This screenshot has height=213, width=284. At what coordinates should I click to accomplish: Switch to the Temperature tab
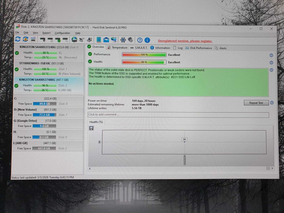(x=117, y=47)
